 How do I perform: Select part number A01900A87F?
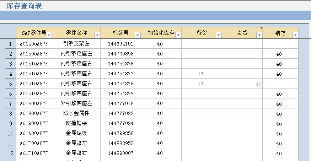[34, 123]
